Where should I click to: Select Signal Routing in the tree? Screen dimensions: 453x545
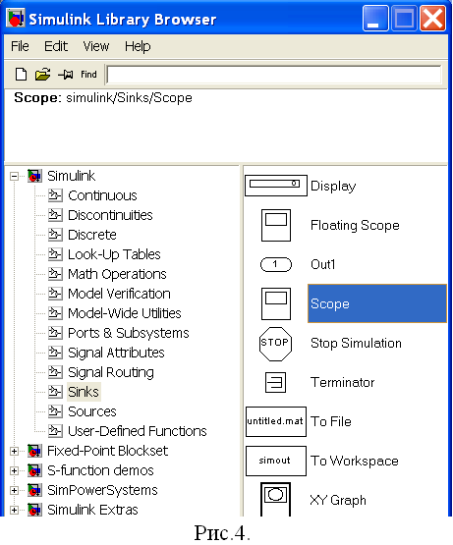(111, 372)
